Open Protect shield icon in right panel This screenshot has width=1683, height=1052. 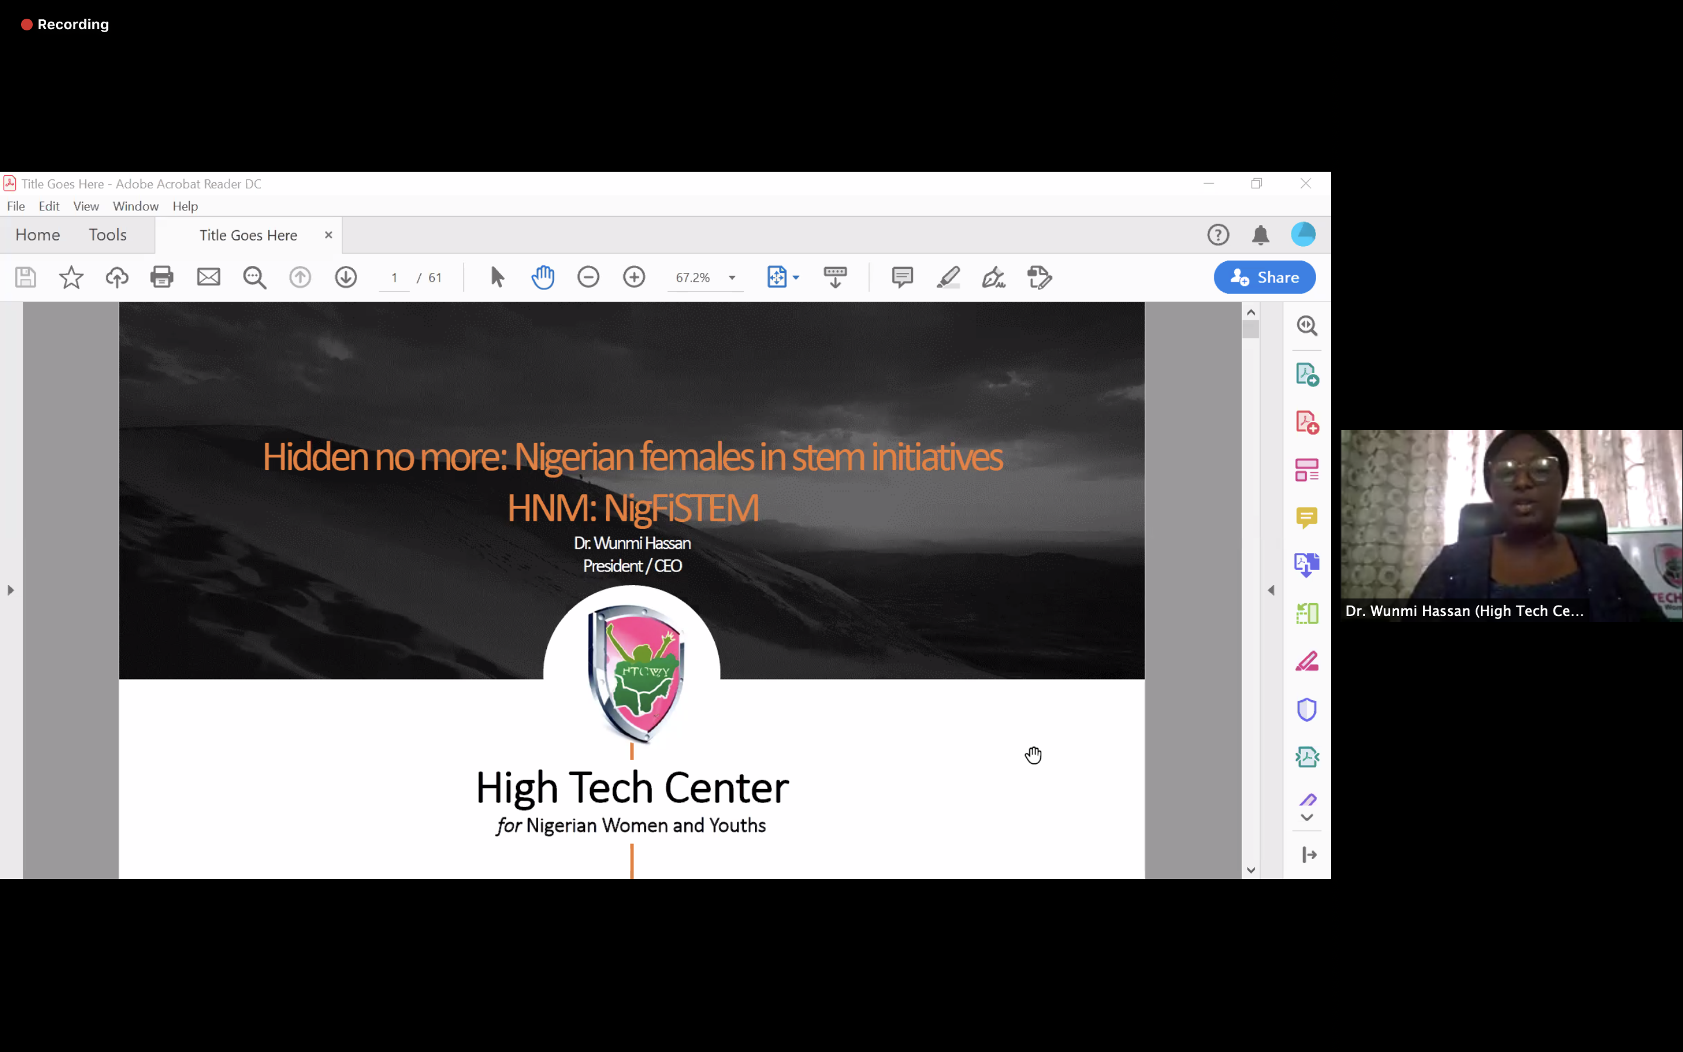[1307, 710]
